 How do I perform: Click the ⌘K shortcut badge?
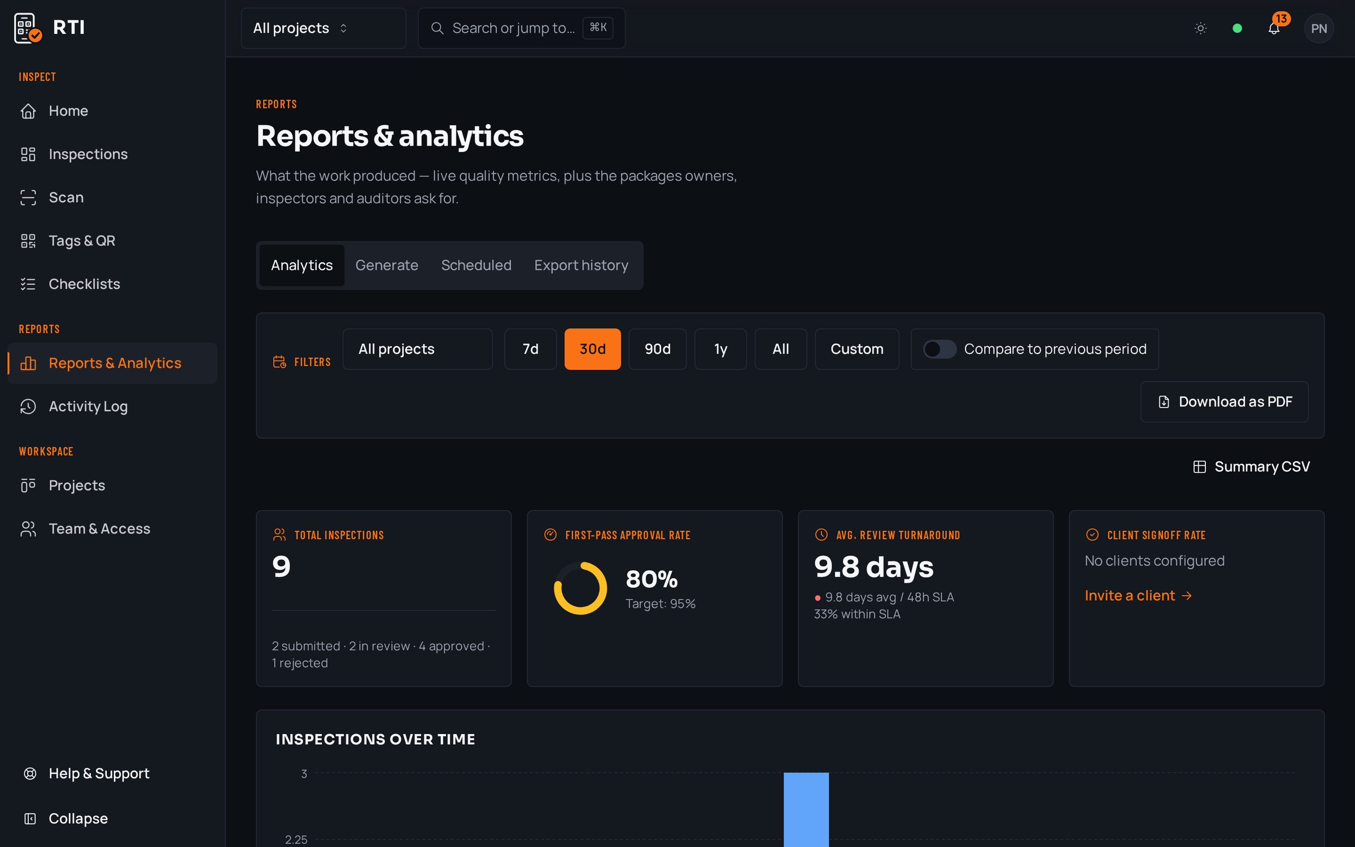[598, 28]
